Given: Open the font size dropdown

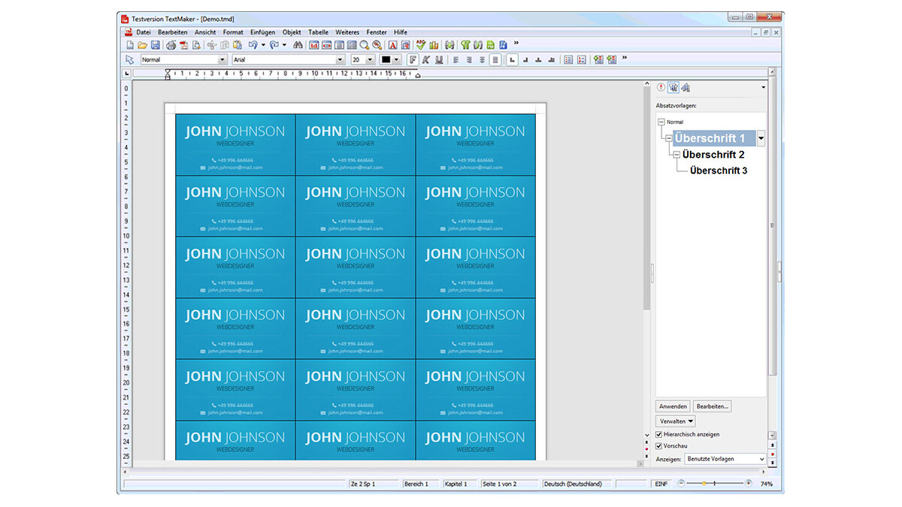Looking at the screenshot, I should coord(370,59).
